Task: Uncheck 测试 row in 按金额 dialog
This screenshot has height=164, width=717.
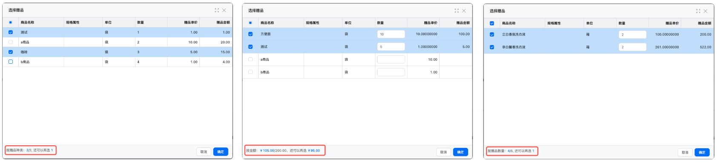Action: click(251, 47)
